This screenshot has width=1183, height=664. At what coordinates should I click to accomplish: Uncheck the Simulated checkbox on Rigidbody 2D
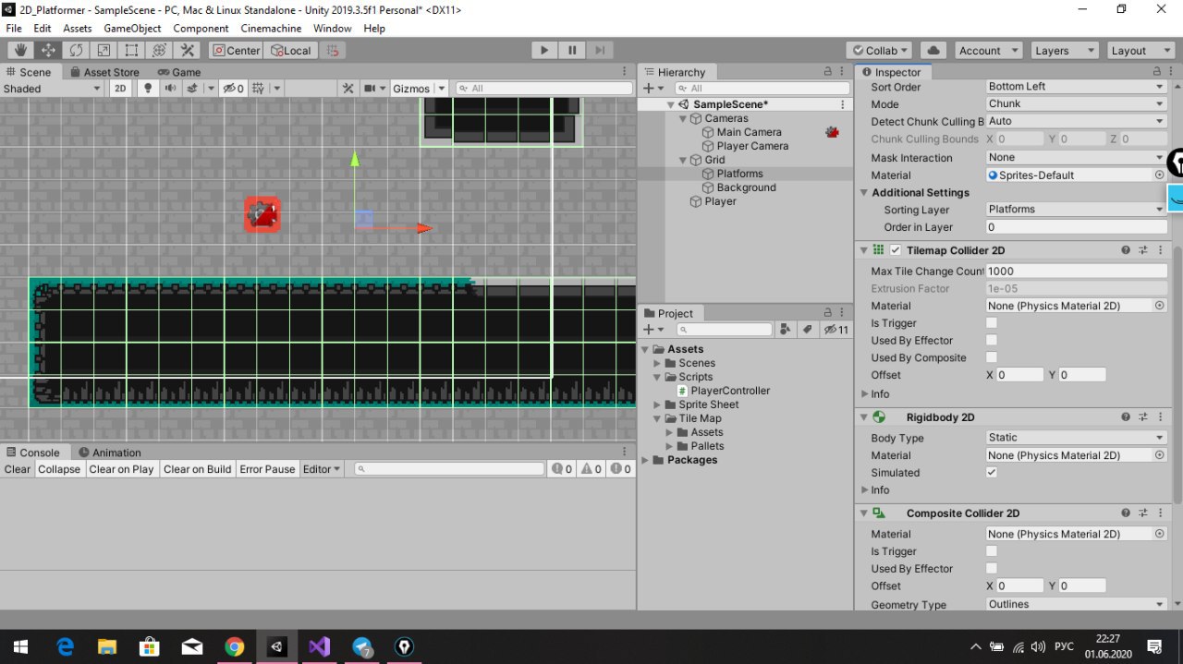[x=992, y=472]
